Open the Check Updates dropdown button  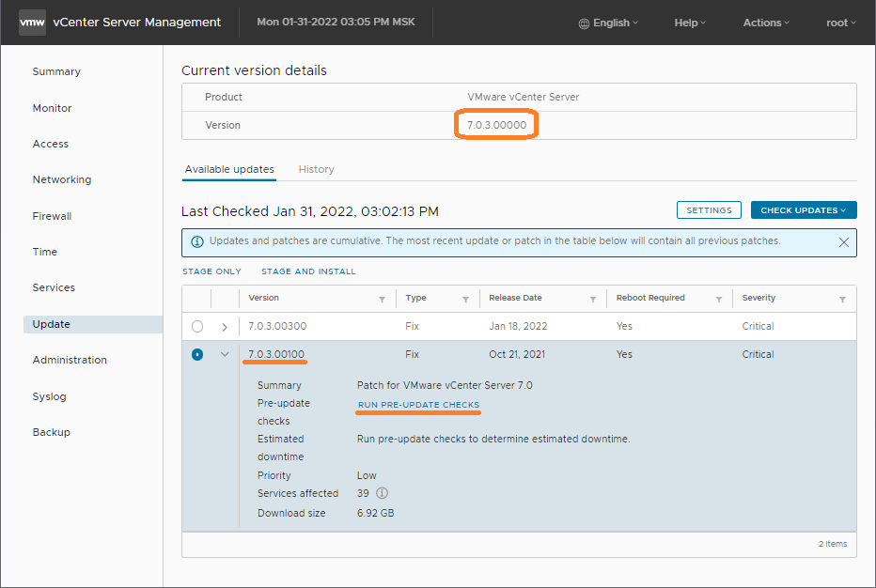[804, 210]
